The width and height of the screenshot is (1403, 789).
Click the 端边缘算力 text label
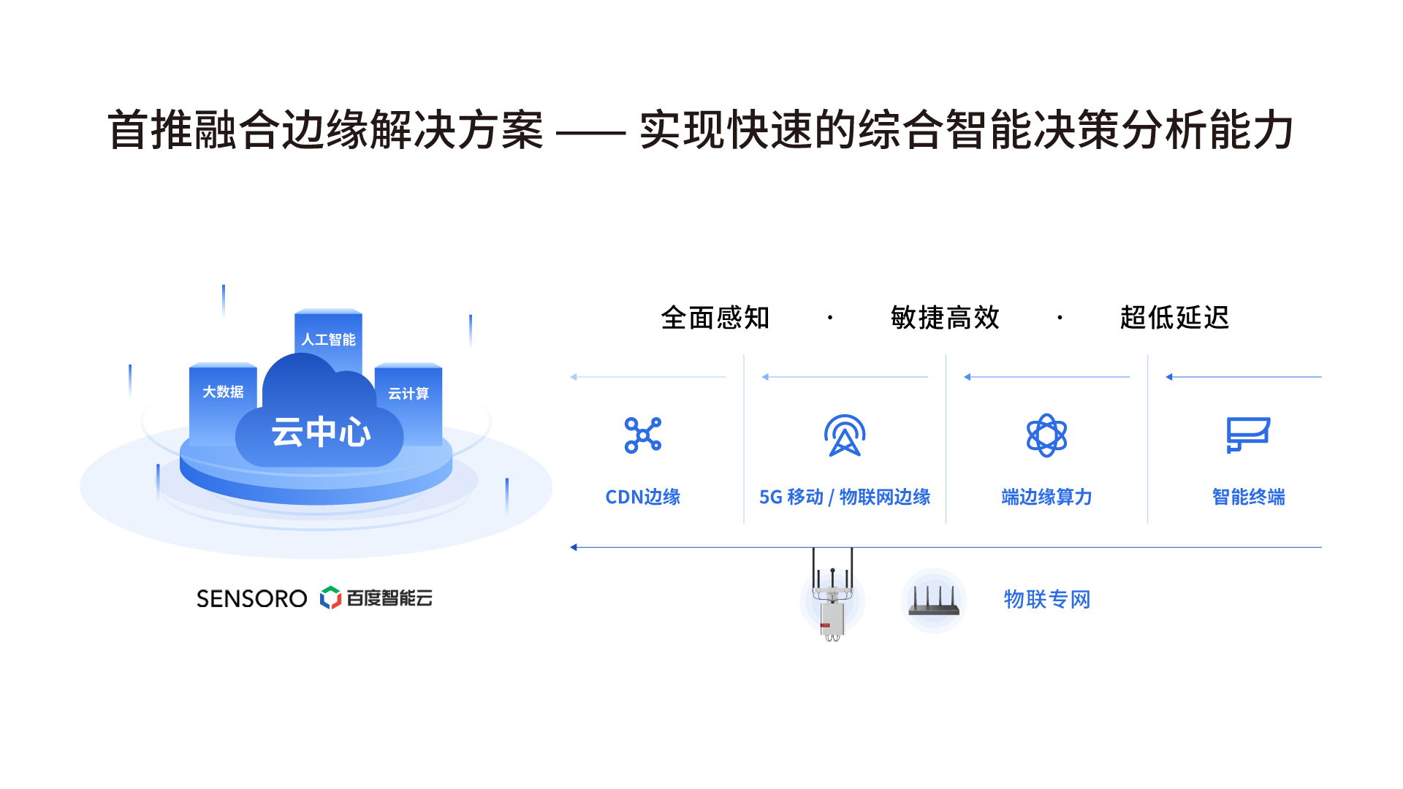(1046, 497)
